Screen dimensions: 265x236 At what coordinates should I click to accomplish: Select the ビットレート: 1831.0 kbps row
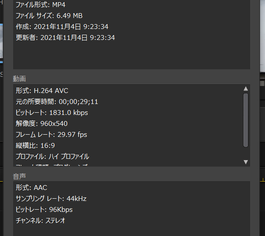[52, 113]
